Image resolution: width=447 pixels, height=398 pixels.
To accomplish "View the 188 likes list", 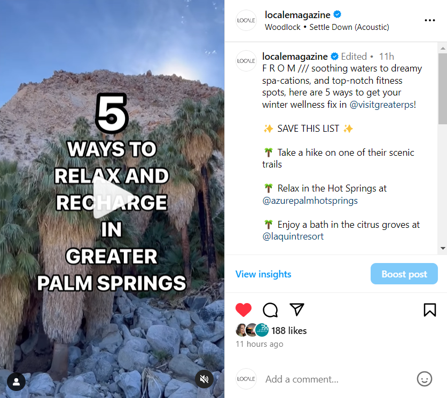I will (289, 331).
